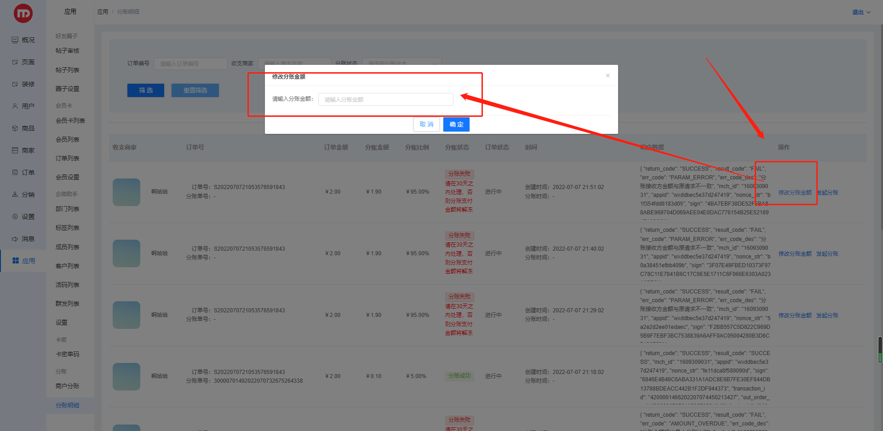This screenshot has height=431, width=883.
Task: Click merchant thumbnail in 21:18:02 row
Action: (x=126, y=376)
